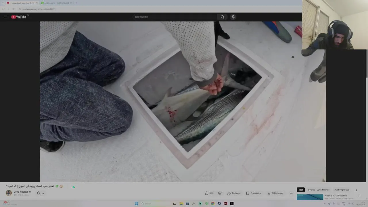Open the Loko Friends channel name link
Viewport: 368px width, 207px height.
tap(21, 192)
